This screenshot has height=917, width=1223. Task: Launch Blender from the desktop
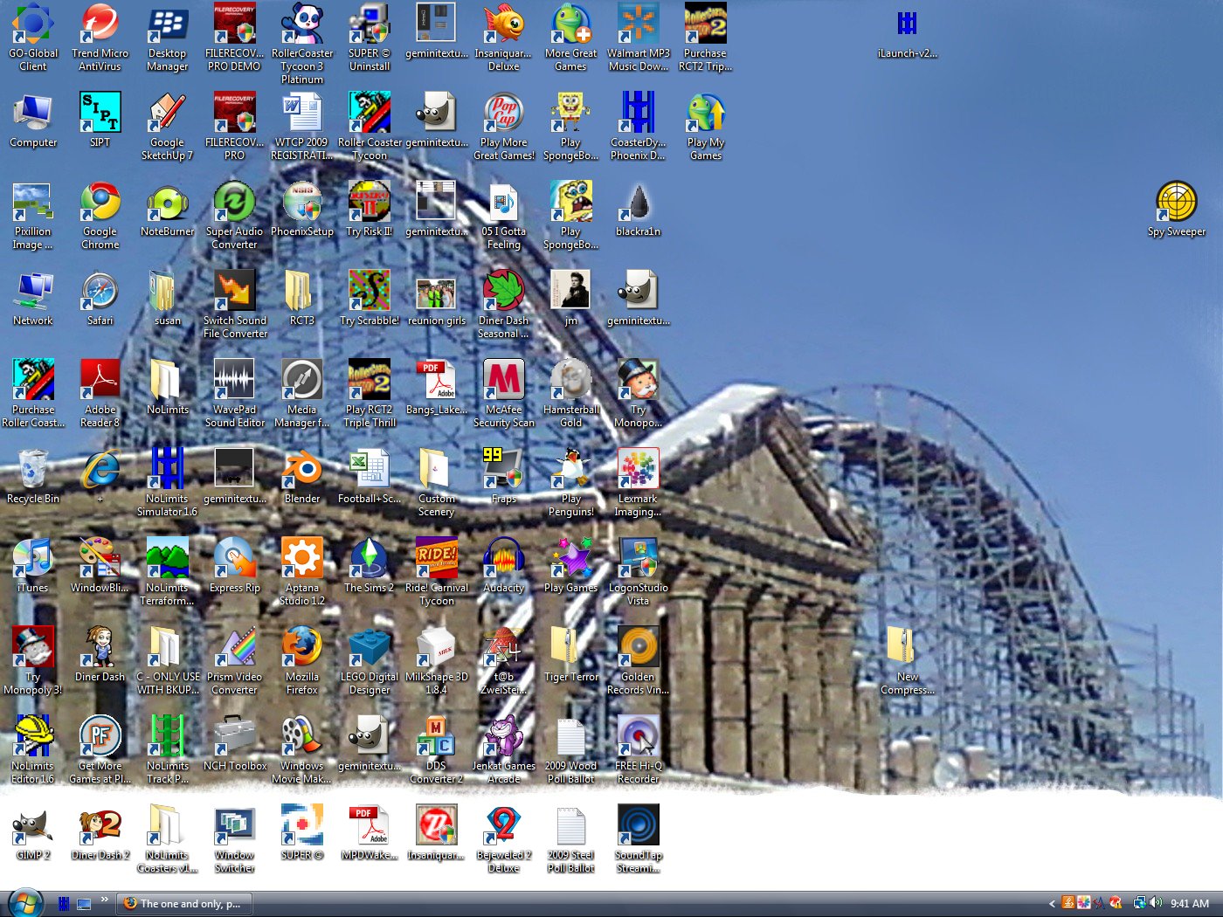pos(302,476)
